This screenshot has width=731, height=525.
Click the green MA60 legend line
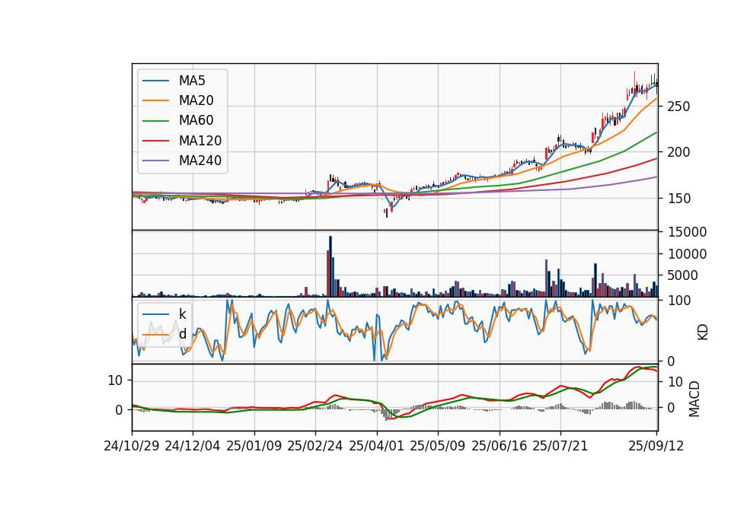point(155,121)
